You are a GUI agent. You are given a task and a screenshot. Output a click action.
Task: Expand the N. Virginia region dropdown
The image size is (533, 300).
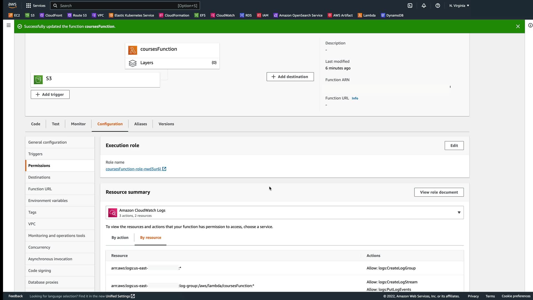(459, 6)
